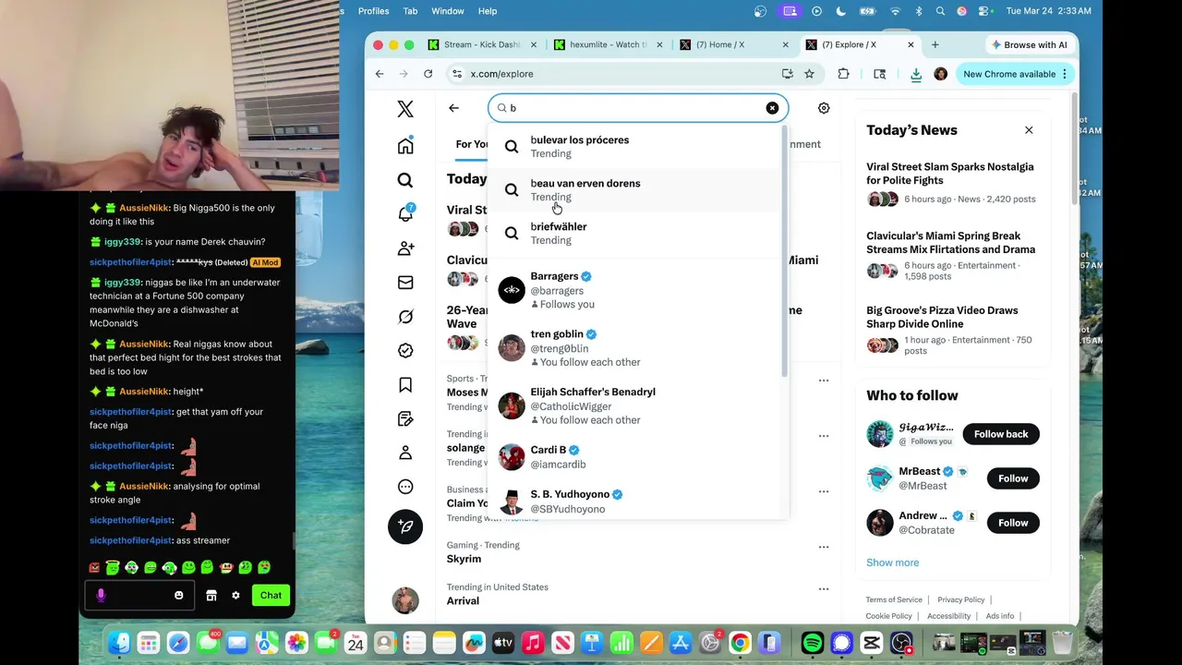The height and width of the screenshot is (665, 1182).
Task: Open a new Chrome tab
Action: [935, 44]
